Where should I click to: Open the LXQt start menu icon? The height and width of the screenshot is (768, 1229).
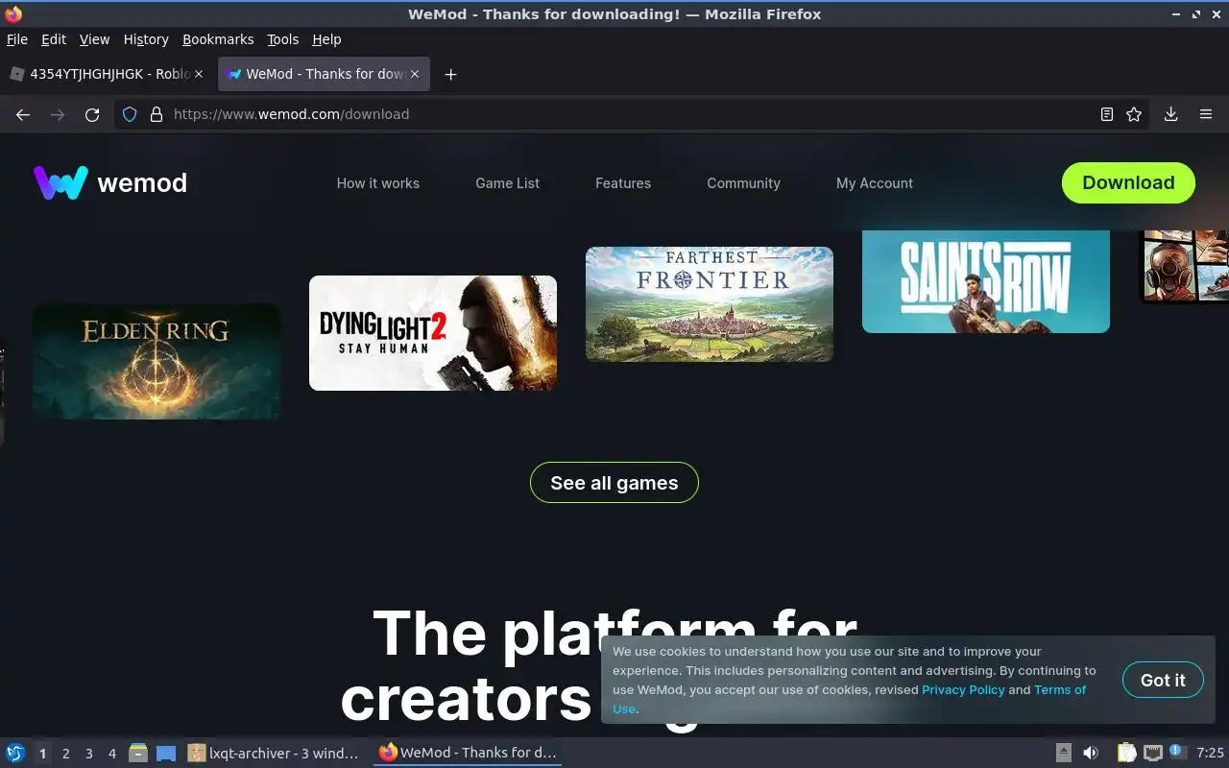[15, 753]
